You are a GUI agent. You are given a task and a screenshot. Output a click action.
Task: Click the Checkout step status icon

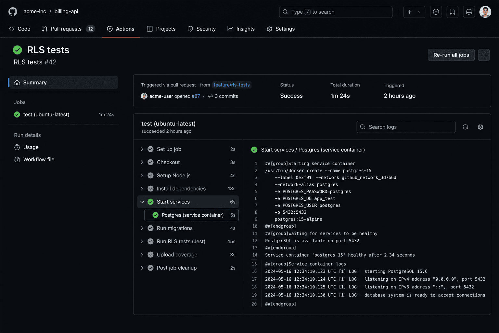[x=150, y=162]
